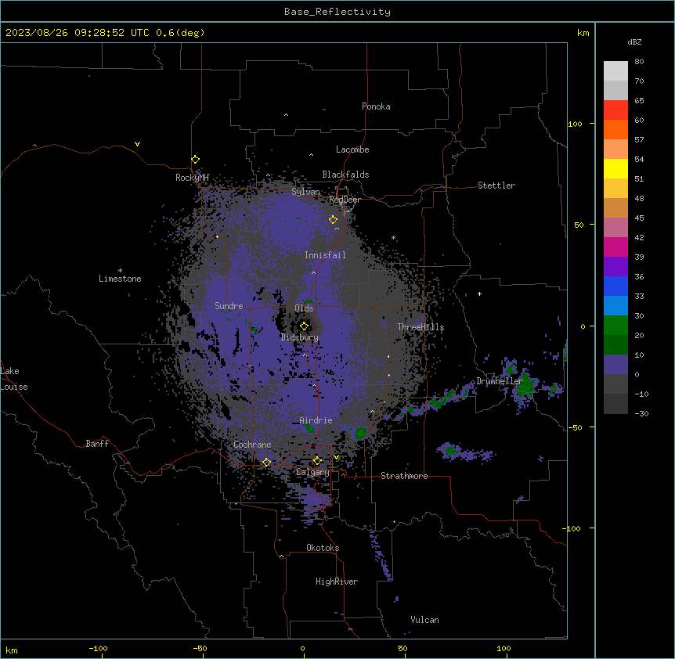Click the yellow 54 dBZ legend swatch
The height and width of the screenshot is (659, 675).
[x=615, y=168]
